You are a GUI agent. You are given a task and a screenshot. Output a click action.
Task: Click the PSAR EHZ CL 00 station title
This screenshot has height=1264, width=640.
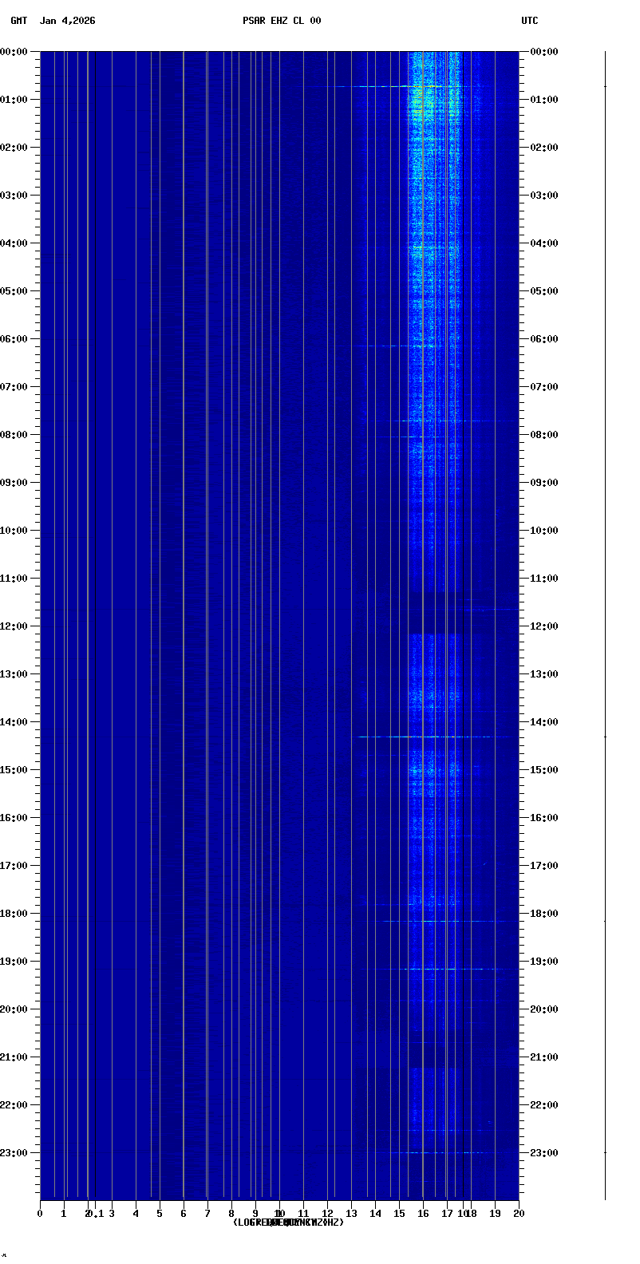[282, 21]
